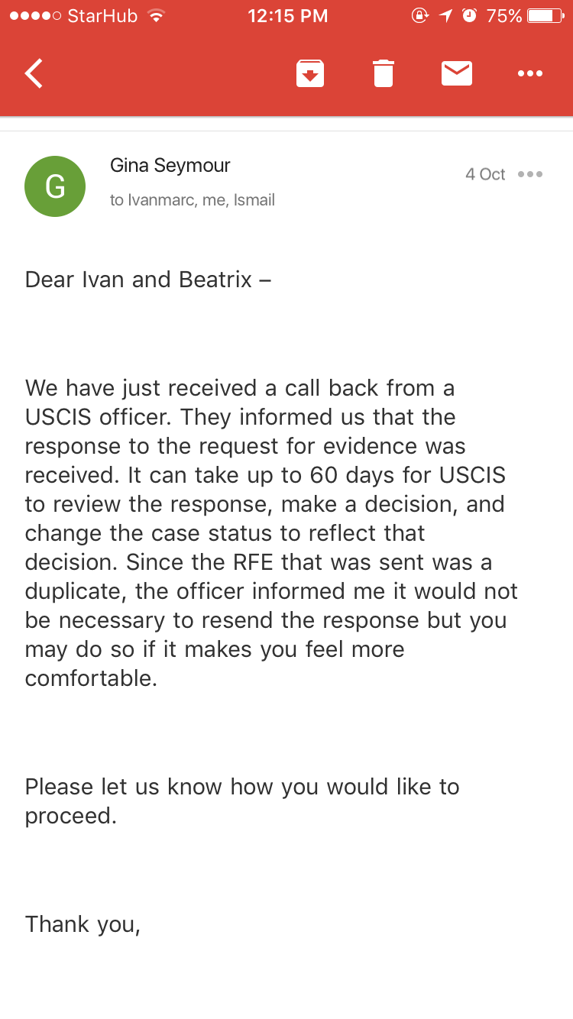Open message options dots beside 4 Oct
Viewport: 573px width, 1019px height.
click(530, 174)
